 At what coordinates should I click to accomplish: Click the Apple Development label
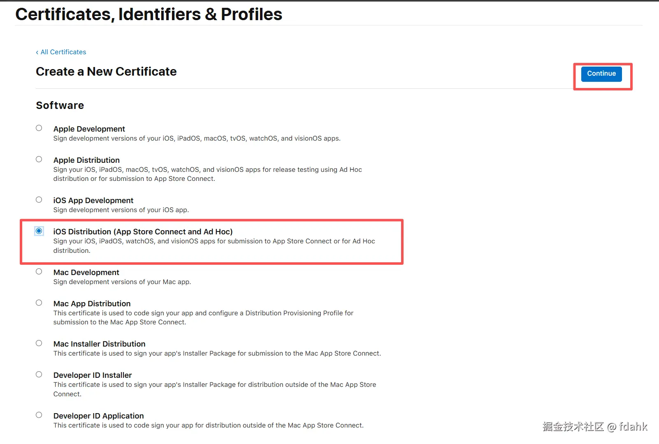pos(89,129)
